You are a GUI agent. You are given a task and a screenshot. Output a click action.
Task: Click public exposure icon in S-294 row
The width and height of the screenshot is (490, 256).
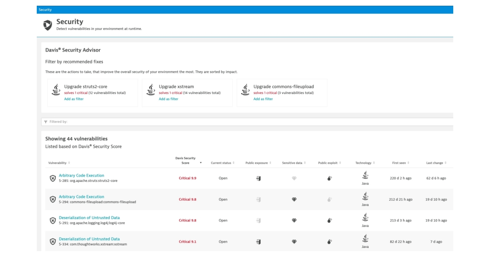(x=258, y=200)
